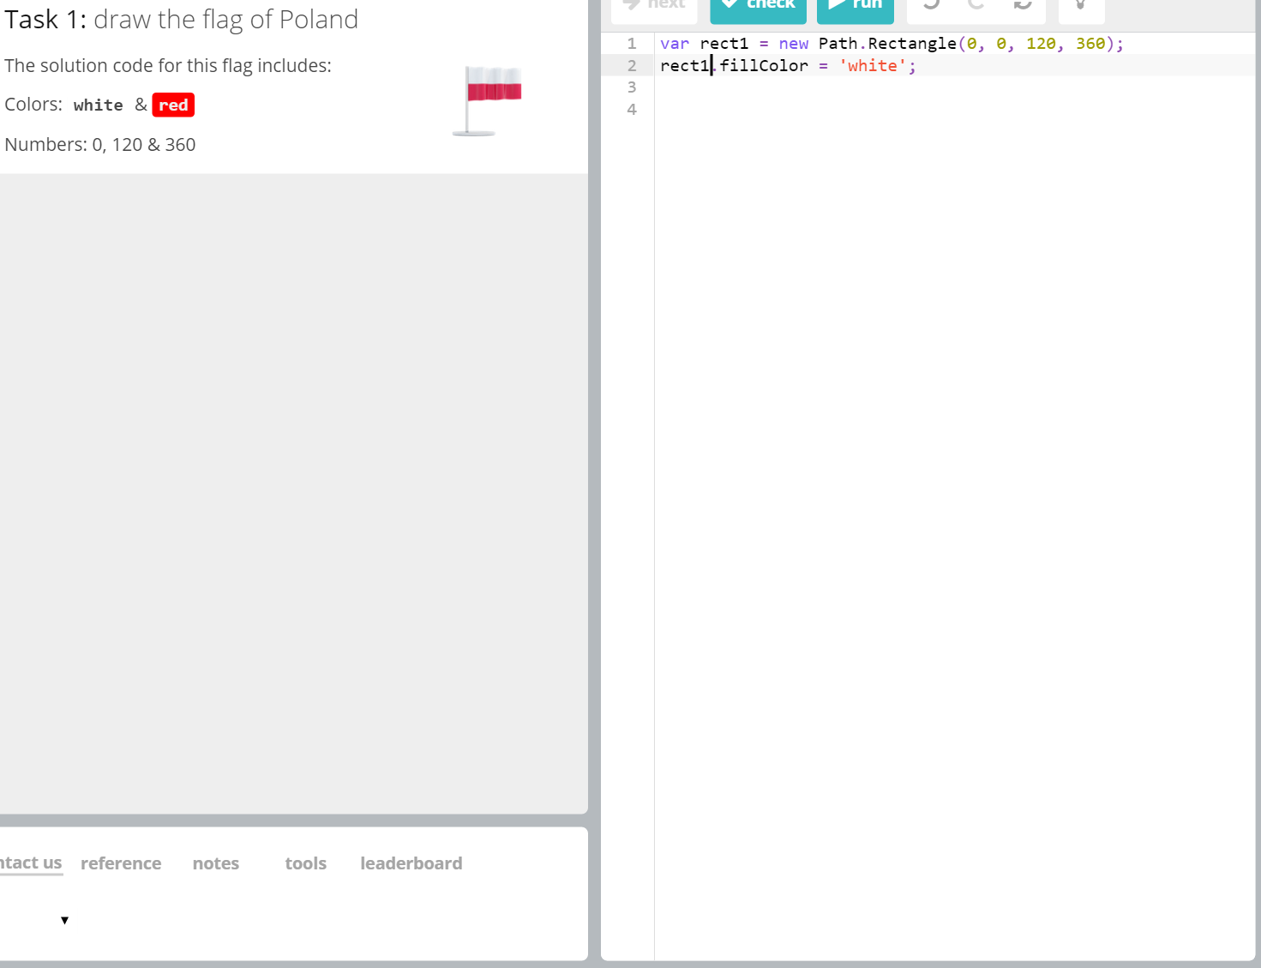The width and height of the screenshot is (1261, 968).
Task: Open the reference tab
Action: point(121,863)
